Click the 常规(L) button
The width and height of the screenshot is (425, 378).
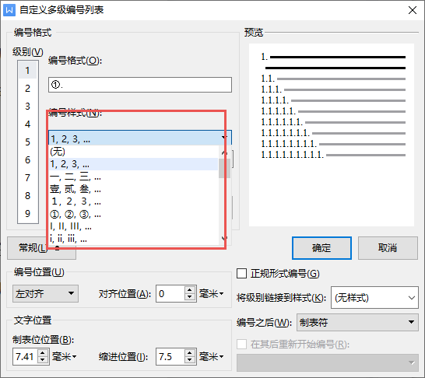click(x=41, y=248)
